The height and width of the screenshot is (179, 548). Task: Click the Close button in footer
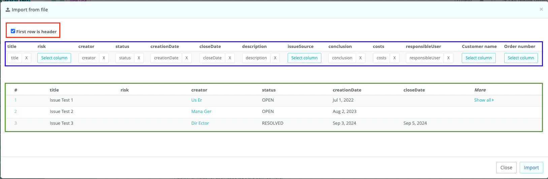point(506,168)
